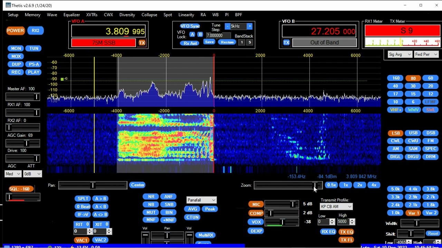Image resolution: width=442 pixels, height=248 pixels.
Task: Click the filter Reset button
Action: point(433,234)
